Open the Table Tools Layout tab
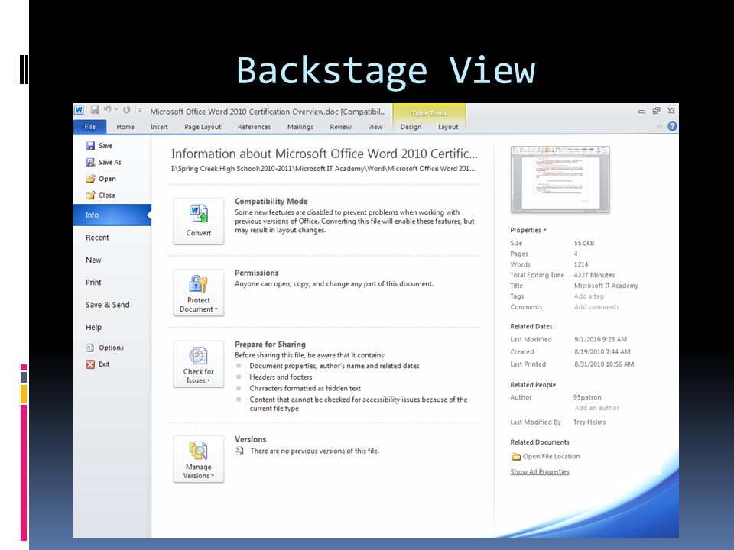 pyautogui.click(x=448, y=127)
